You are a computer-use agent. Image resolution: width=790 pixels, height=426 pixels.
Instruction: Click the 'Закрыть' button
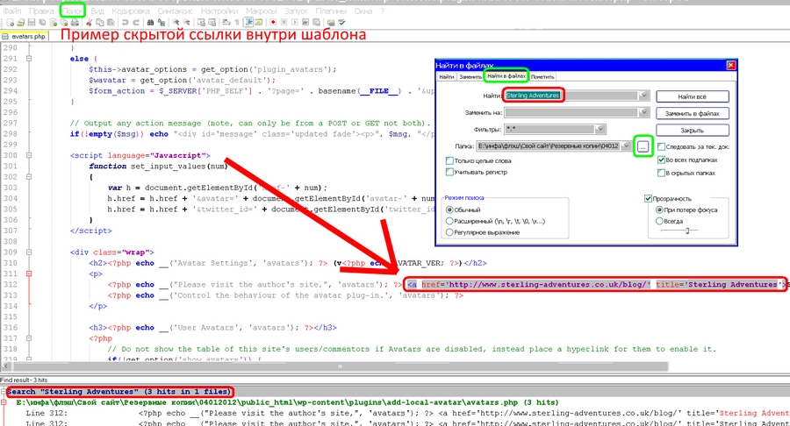click(x=693, y=131)
